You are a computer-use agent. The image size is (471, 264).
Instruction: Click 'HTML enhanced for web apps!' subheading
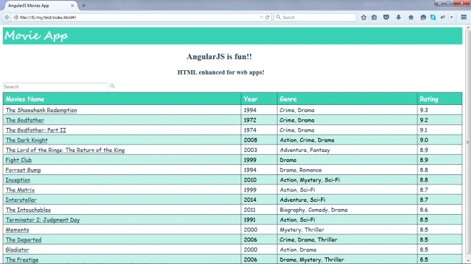[221, 72]
